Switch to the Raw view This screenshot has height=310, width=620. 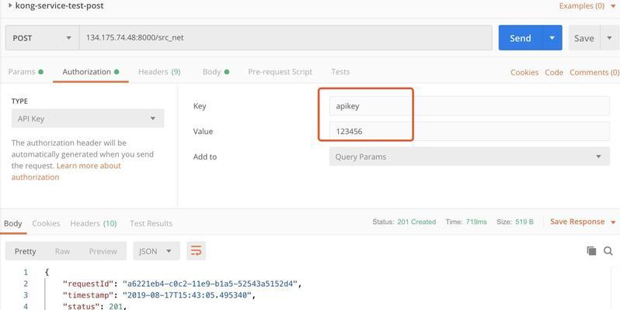[62, 251]
